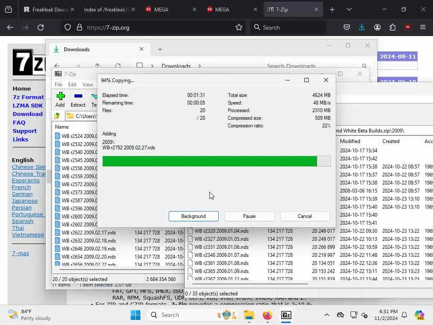Bookmark this page with the star icon
Viewport: 433px width, 325px height.
coord(239,28)
